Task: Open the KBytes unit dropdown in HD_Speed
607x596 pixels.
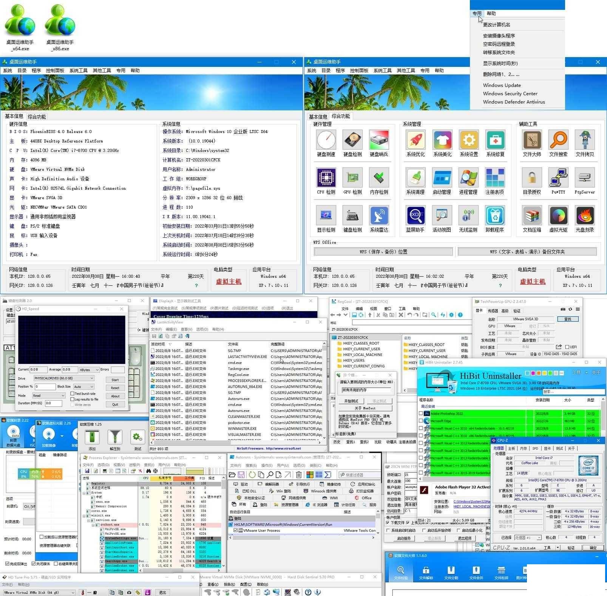Action: [x=89, y=370]
